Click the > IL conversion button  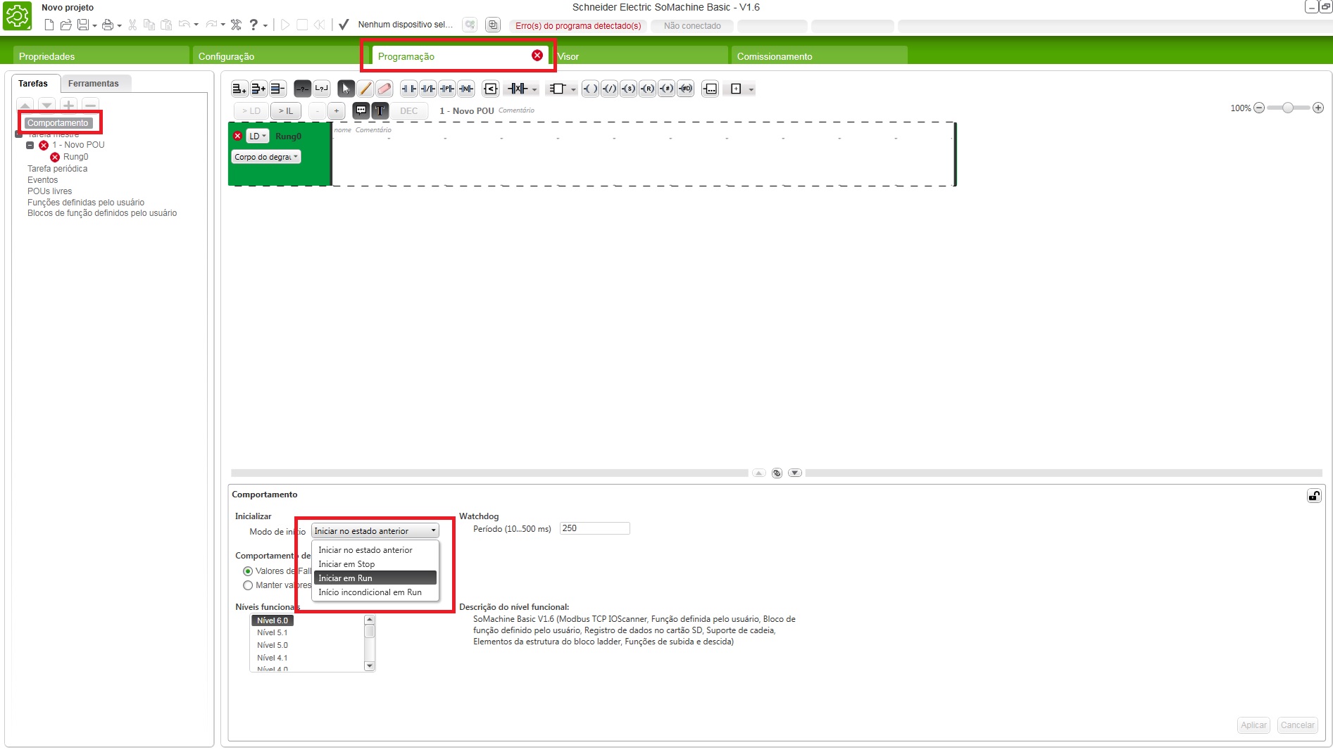286,110
